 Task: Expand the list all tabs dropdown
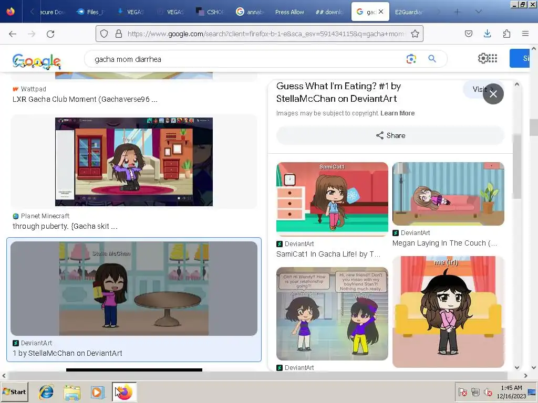pos(478,12)
